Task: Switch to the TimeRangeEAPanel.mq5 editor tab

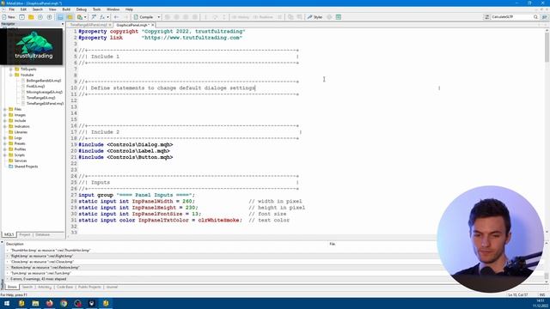Action: pyautogui.click(x=89, y=25)
